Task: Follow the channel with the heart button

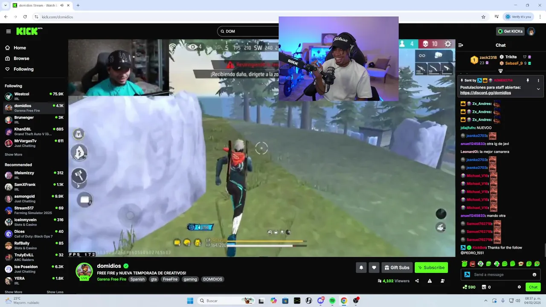Action: [374, 267]
